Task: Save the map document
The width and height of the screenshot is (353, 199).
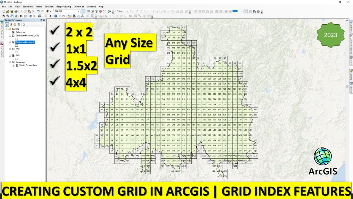Action: click(12, 11)
